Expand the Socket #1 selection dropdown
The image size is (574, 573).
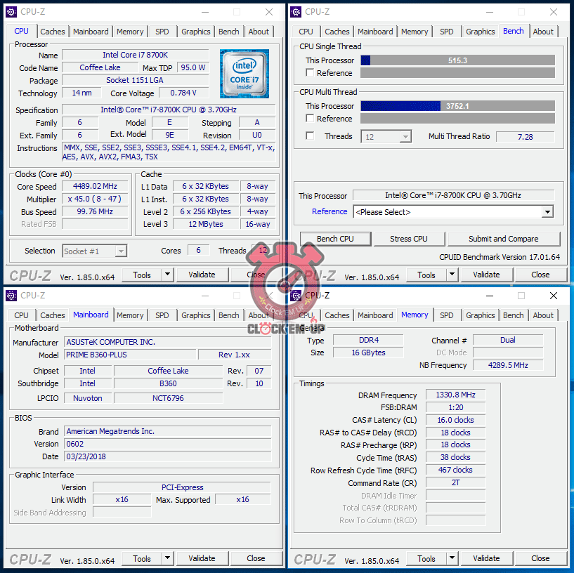tap(121, 251)
